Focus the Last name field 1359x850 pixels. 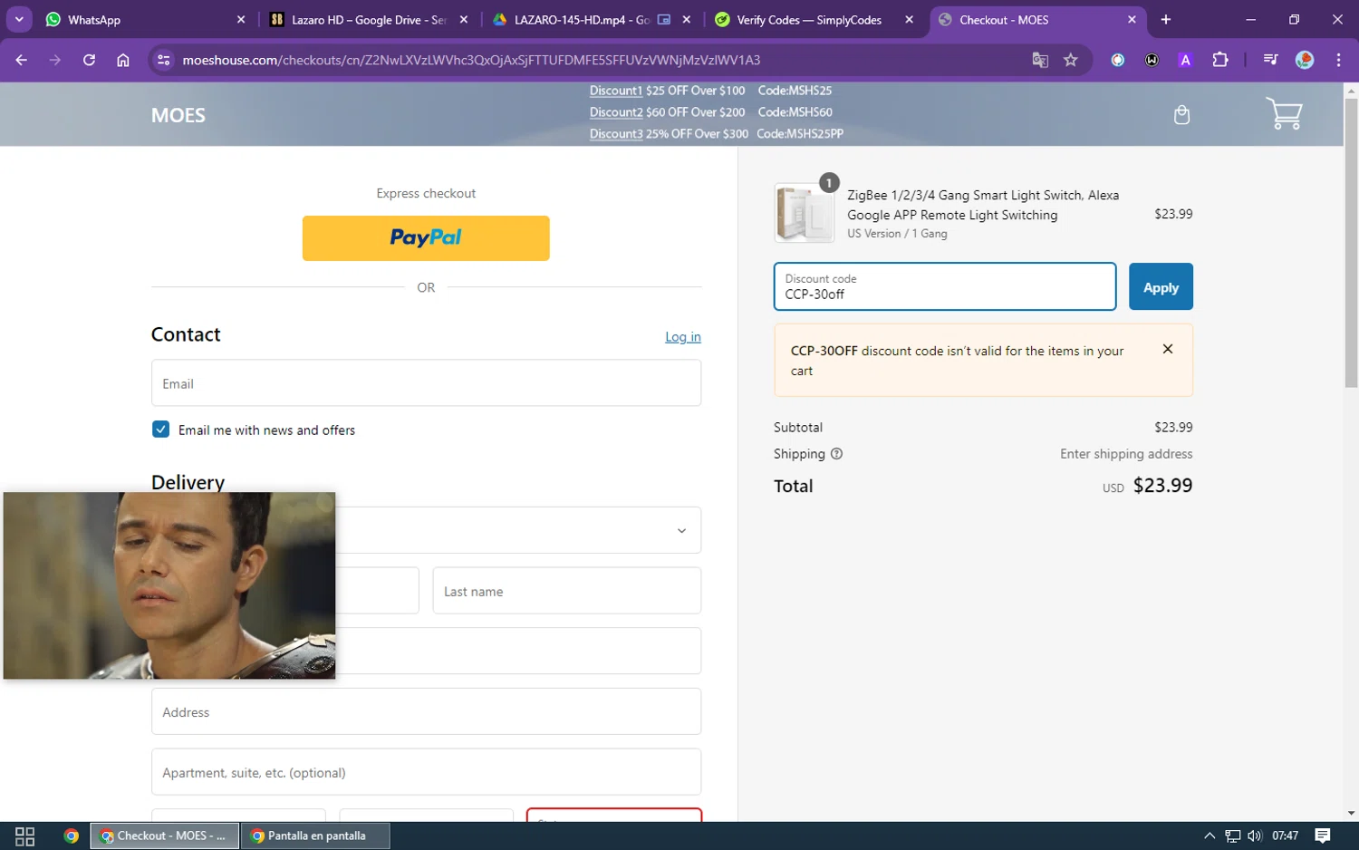[x=567, y=591]
